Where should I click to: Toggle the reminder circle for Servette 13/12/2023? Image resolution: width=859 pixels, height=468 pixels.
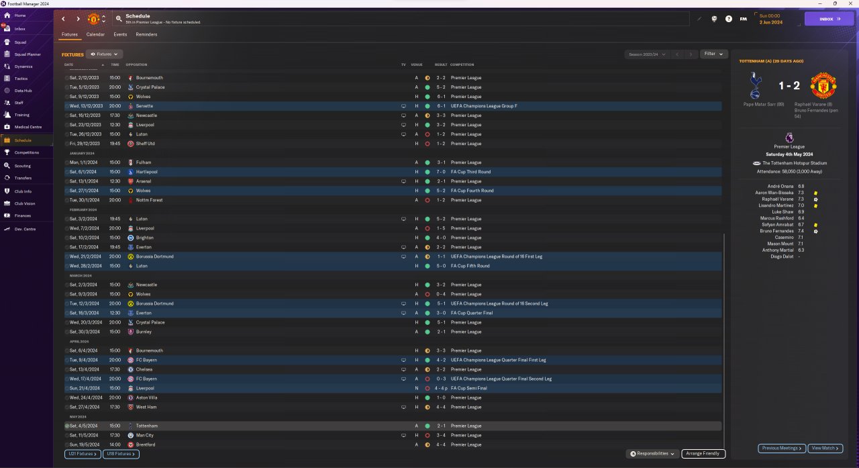pos(67,106)
